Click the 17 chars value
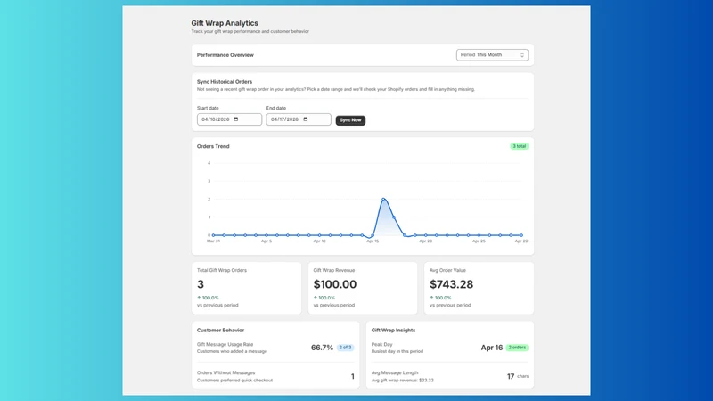The image size is (713, 401). [518, 376]
